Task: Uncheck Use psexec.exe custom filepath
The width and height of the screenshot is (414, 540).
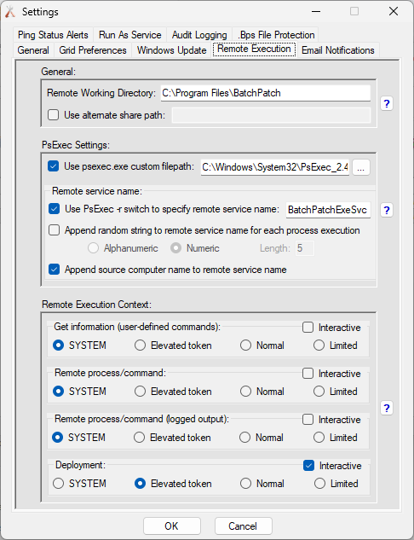Action: click(x=54, y=166)
